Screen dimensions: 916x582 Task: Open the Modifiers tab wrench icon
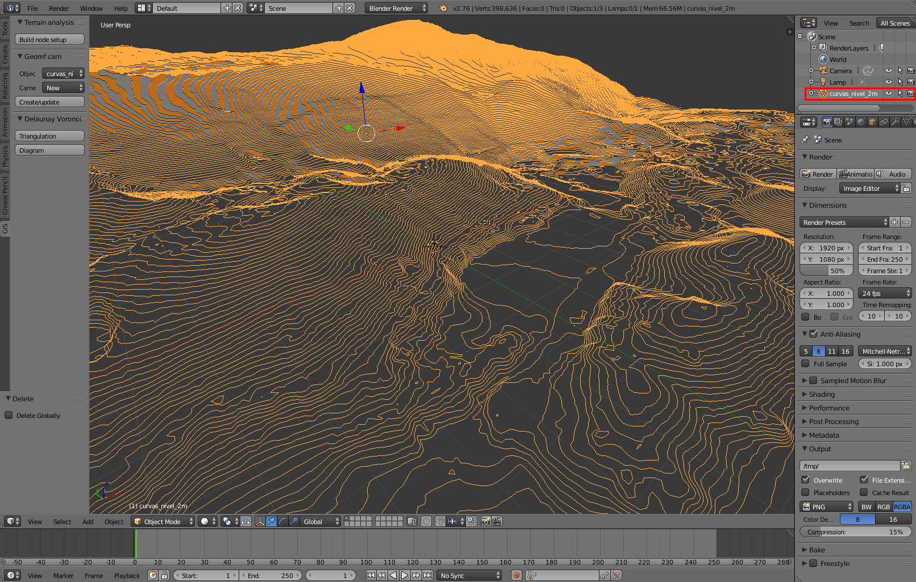(x=894, y=122)
